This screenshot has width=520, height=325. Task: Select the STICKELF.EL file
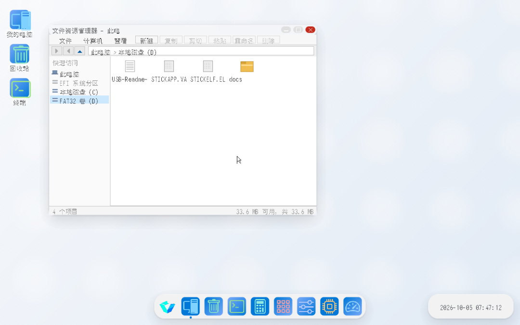click(208, 71)
